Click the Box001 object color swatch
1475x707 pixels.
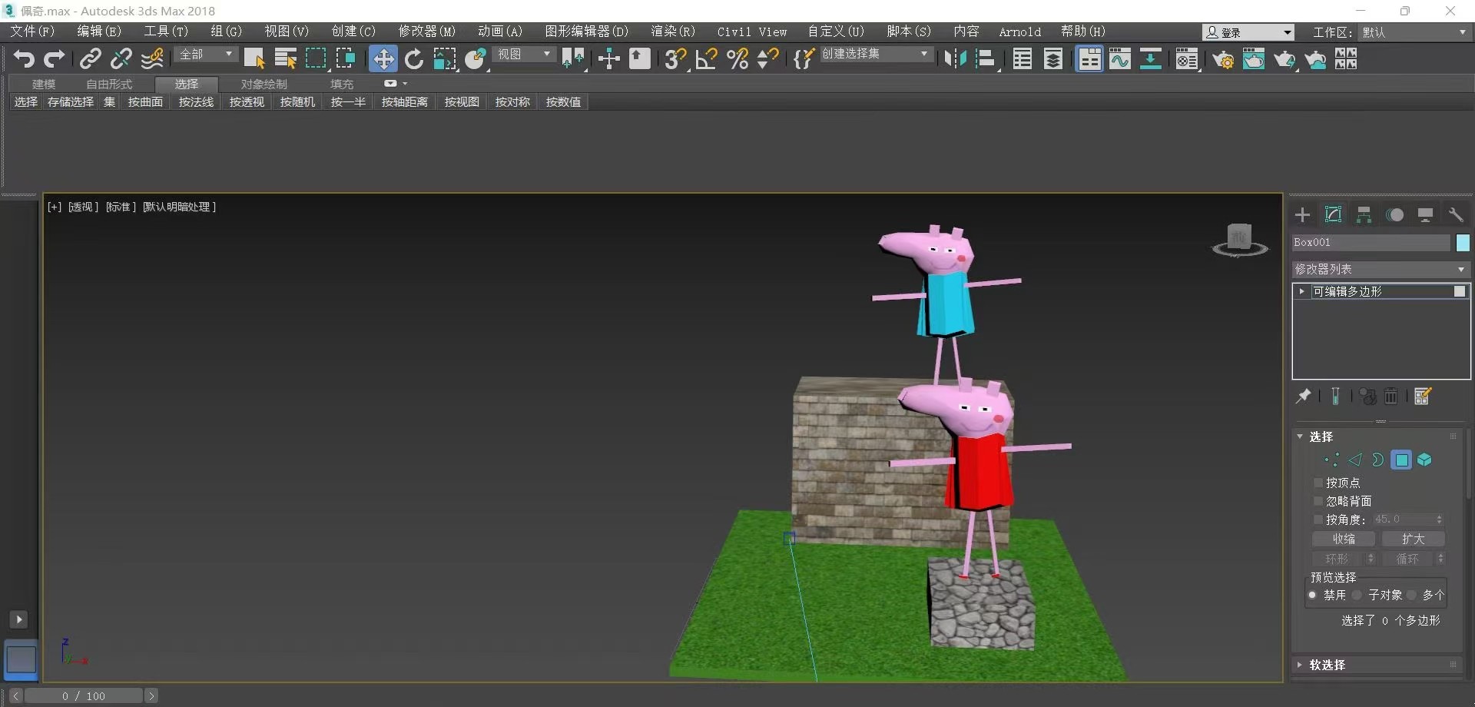(1463, 243)
